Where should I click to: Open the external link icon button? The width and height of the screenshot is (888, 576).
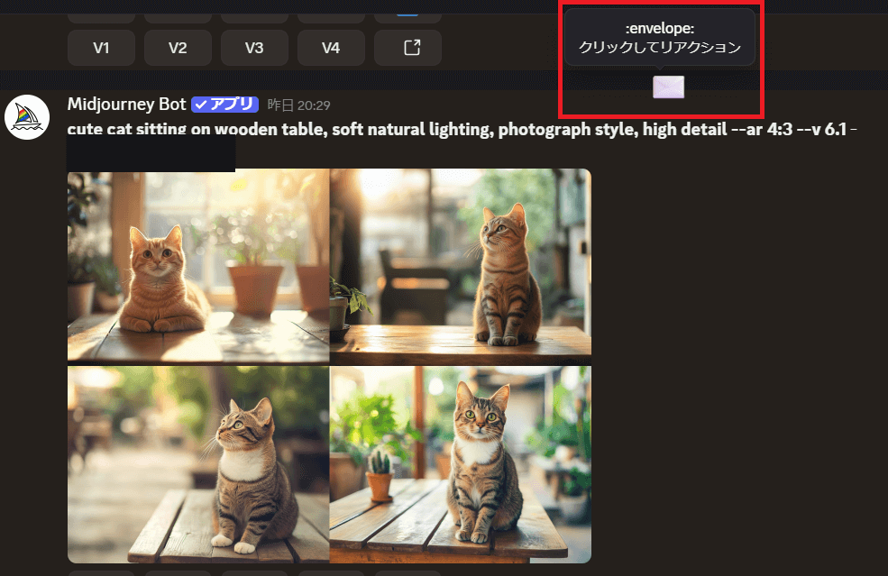pos(407,48)
